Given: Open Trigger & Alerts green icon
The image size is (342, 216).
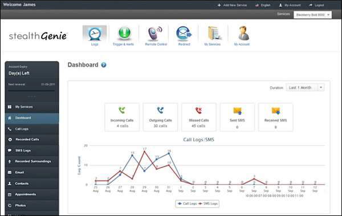Looking at the screenshot, I should (124, 33).
